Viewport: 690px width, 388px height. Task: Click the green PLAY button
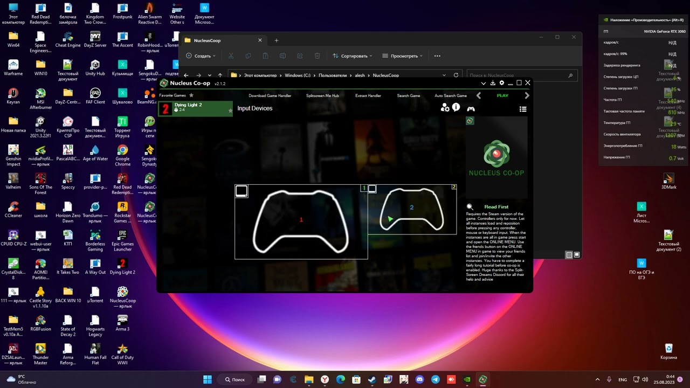point(502,96)
